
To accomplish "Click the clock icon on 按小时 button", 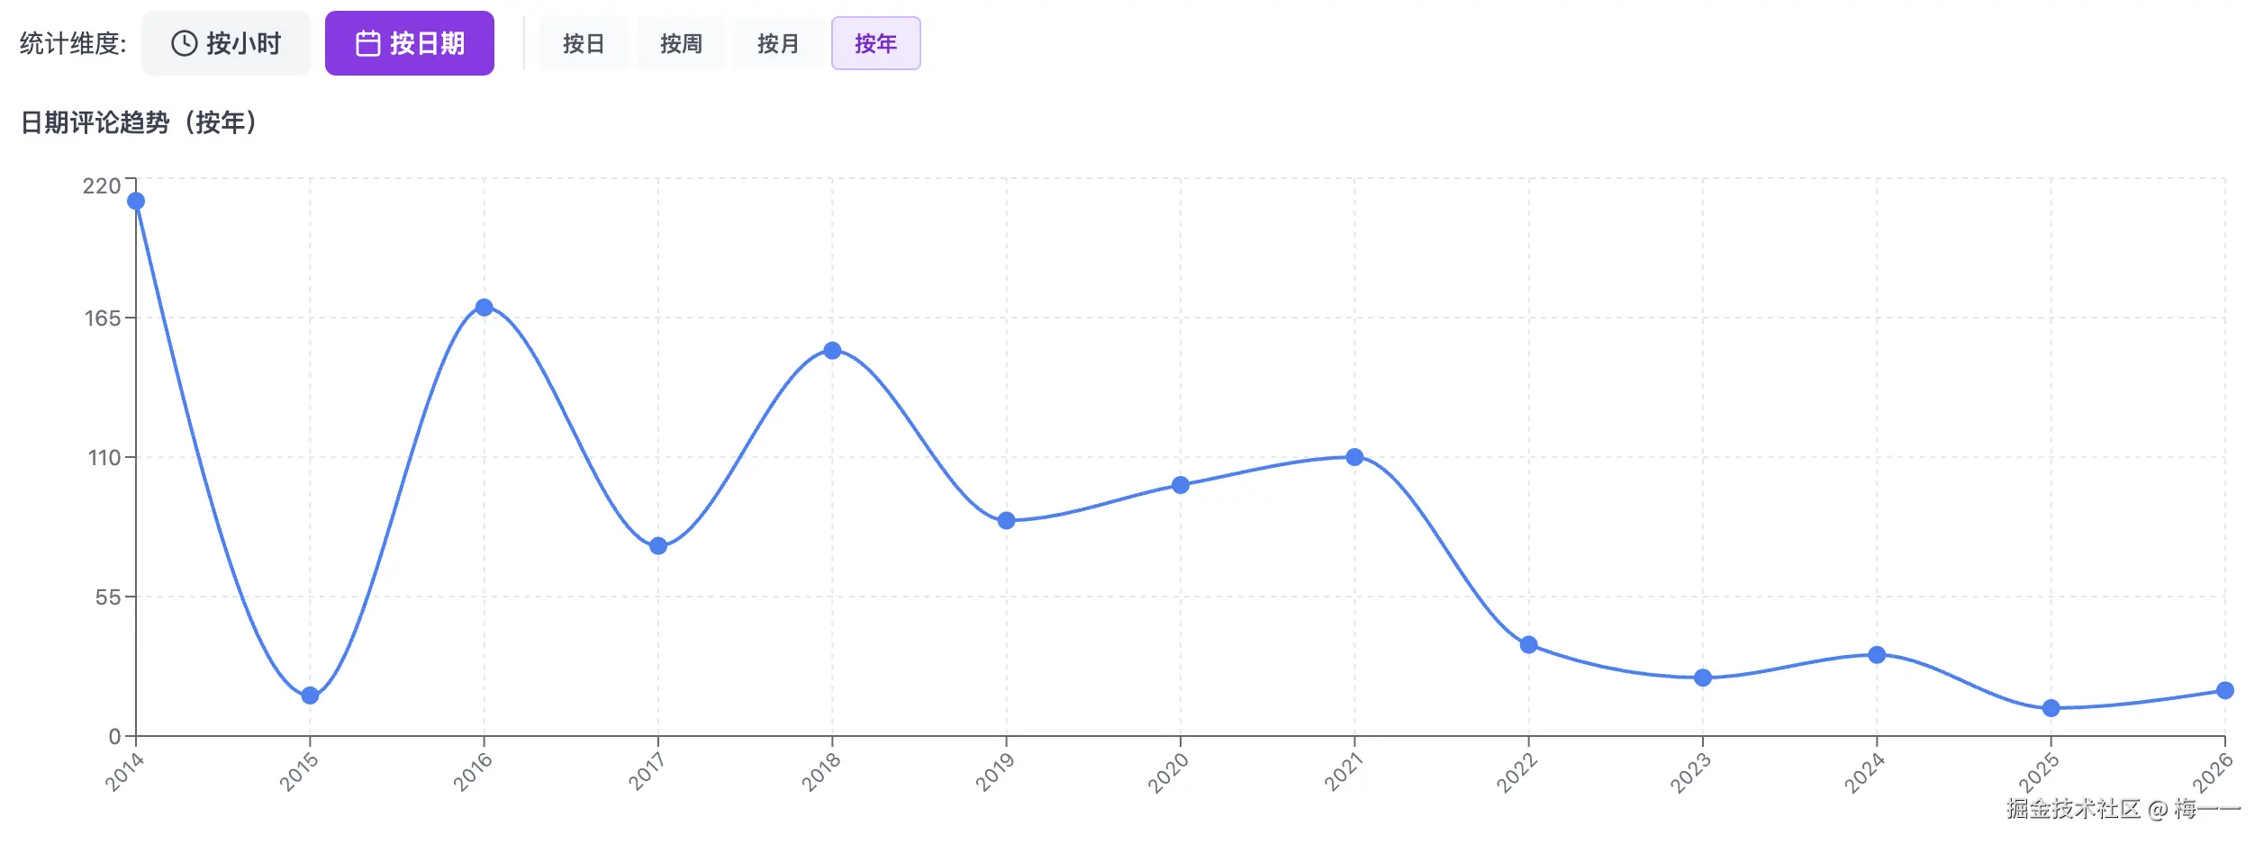I will pos(184,42).
